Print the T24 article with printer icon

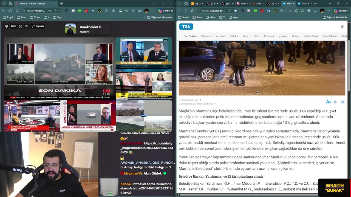tap(342, 102)
